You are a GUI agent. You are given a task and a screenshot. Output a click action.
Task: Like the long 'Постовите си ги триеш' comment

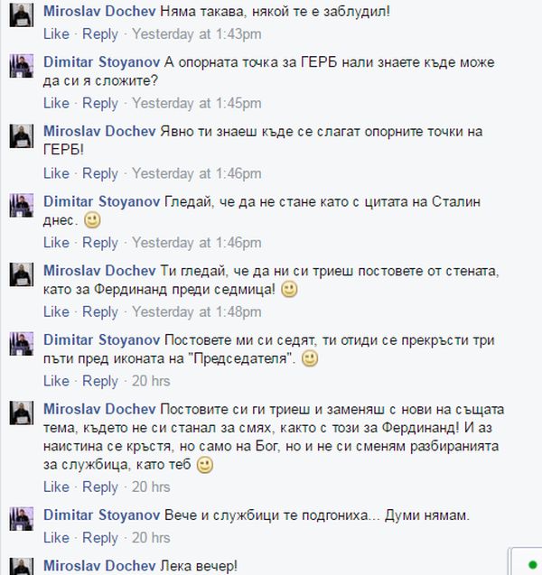point(56,487)
